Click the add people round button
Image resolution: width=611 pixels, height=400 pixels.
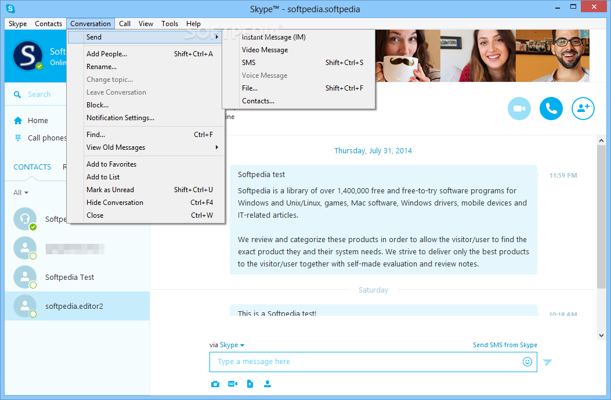(x=583, y=109)
